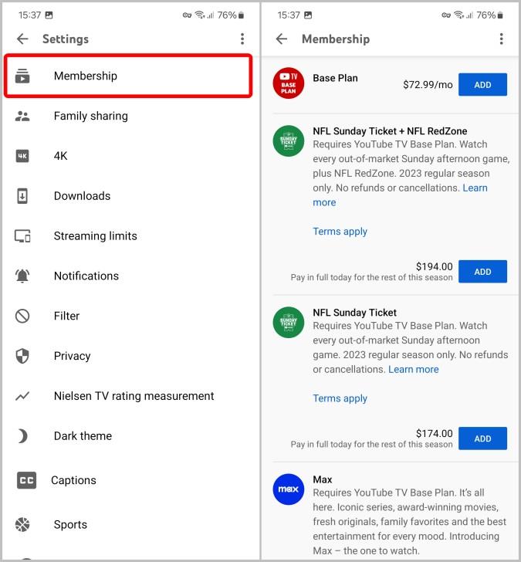Add NFL Sunday Ticket + RedZone for $194.00
Viewport: 521px width, 562px height.
[x=482, y=271]
